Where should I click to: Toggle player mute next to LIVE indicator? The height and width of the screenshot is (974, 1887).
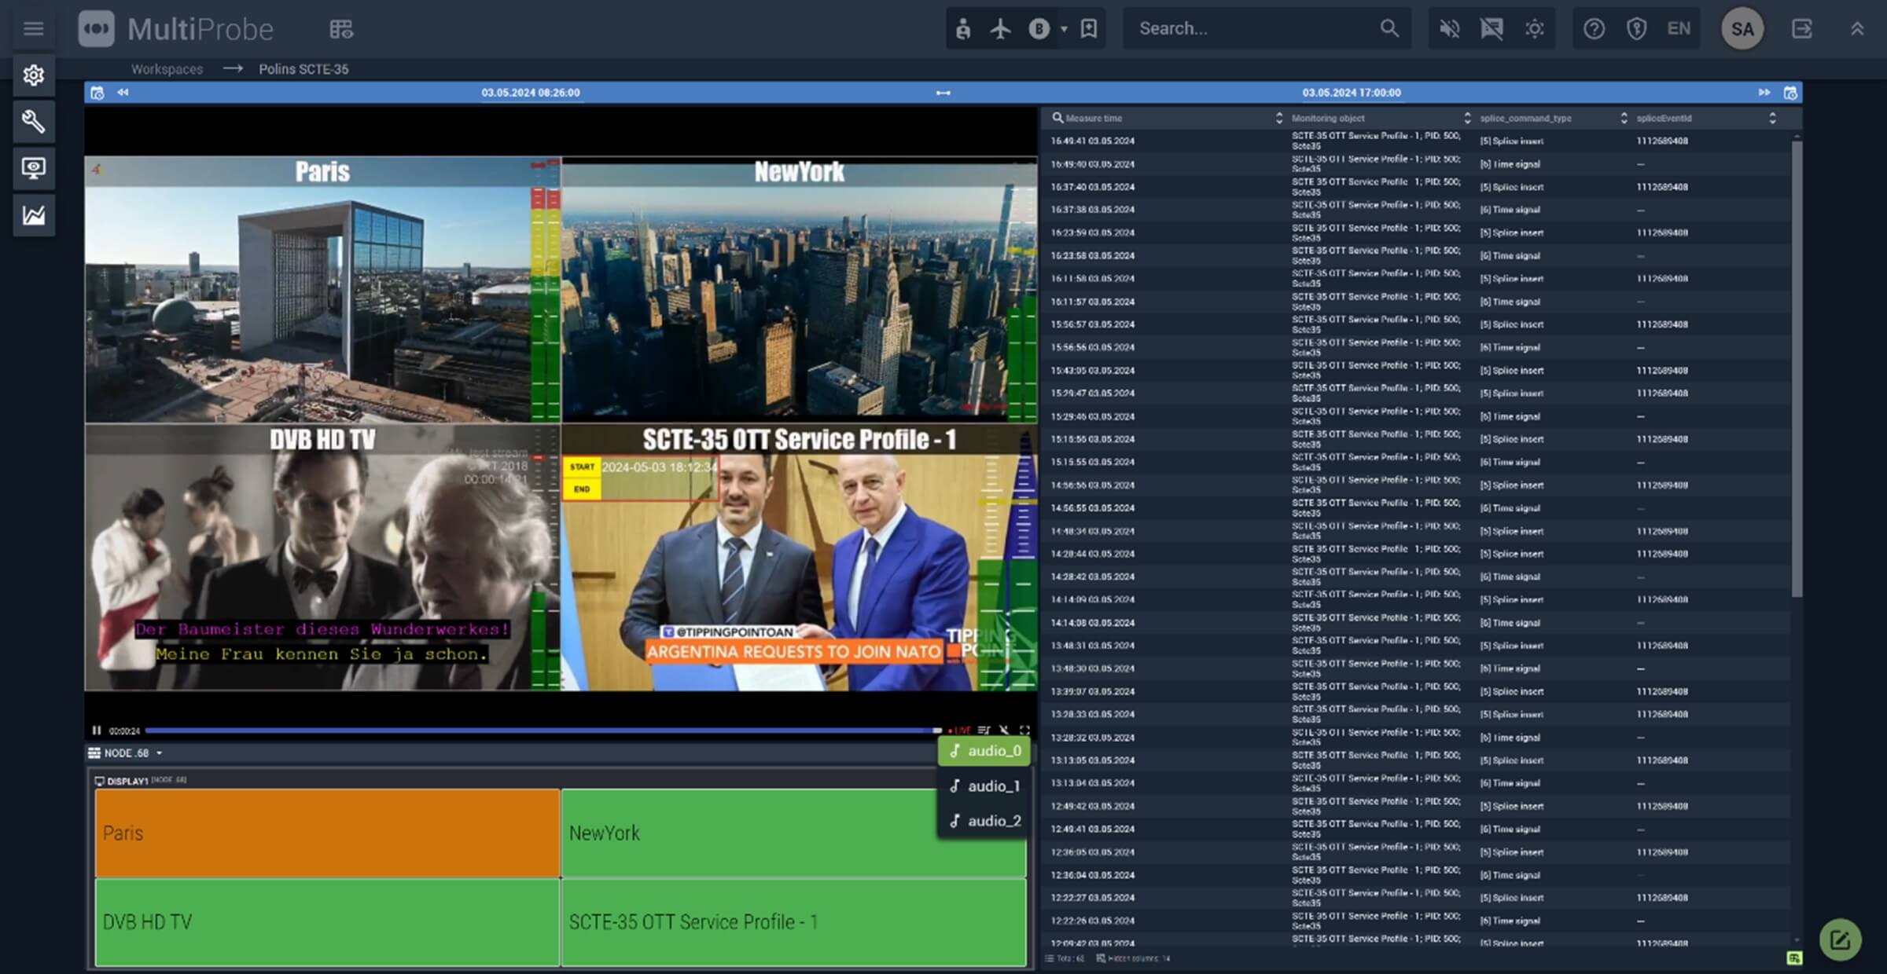pyautogui.click(x=1004, y=730)
